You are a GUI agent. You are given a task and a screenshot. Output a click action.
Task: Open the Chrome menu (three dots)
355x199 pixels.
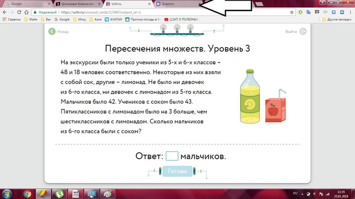(x=350, y=12)
